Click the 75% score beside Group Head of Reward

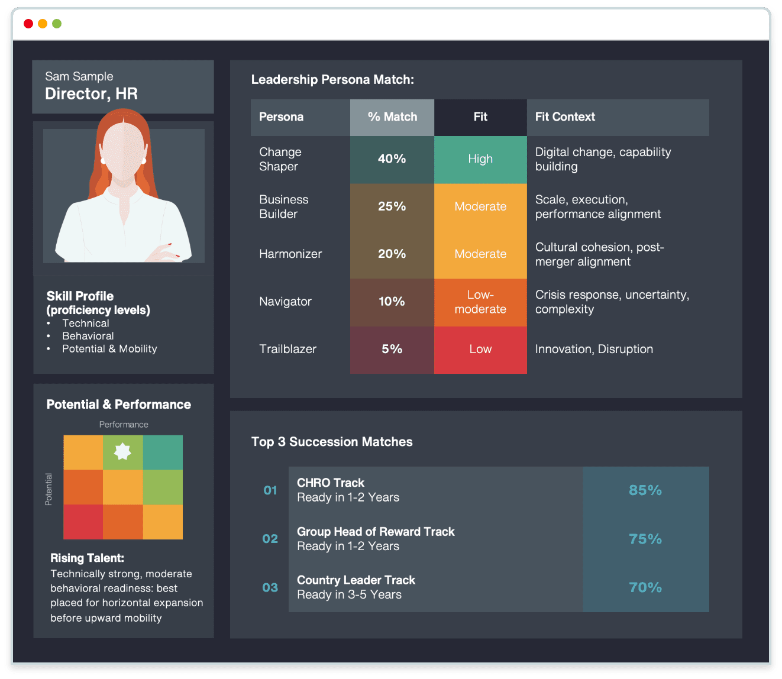click(645, 539)
